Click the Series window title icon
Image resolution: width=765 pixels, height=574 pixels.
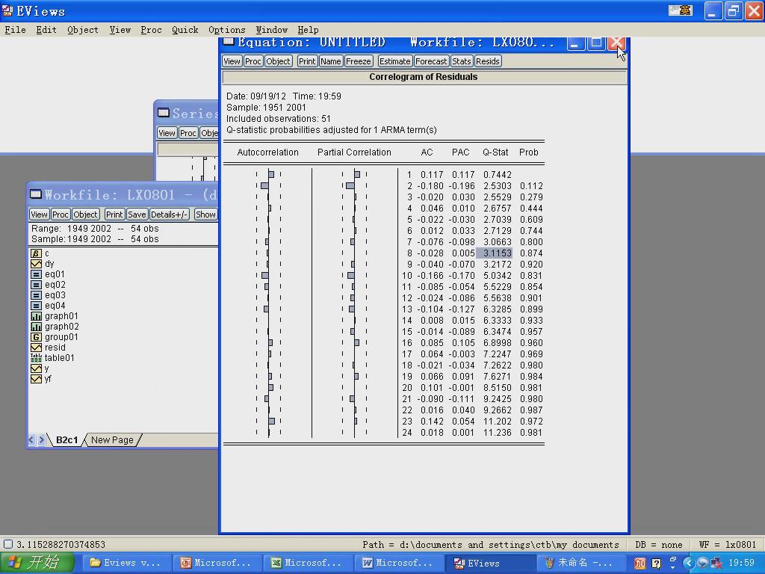[x=164, y=113]
